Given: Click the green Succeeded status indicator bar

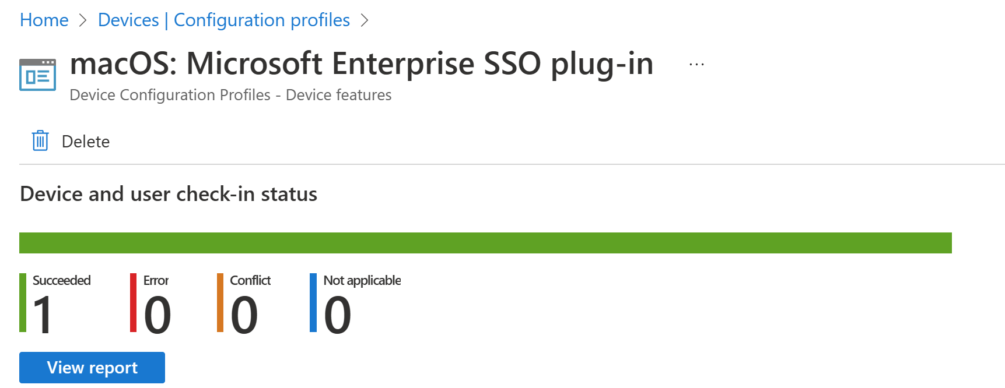Looking at the screenshot, I should coord(23,303).
